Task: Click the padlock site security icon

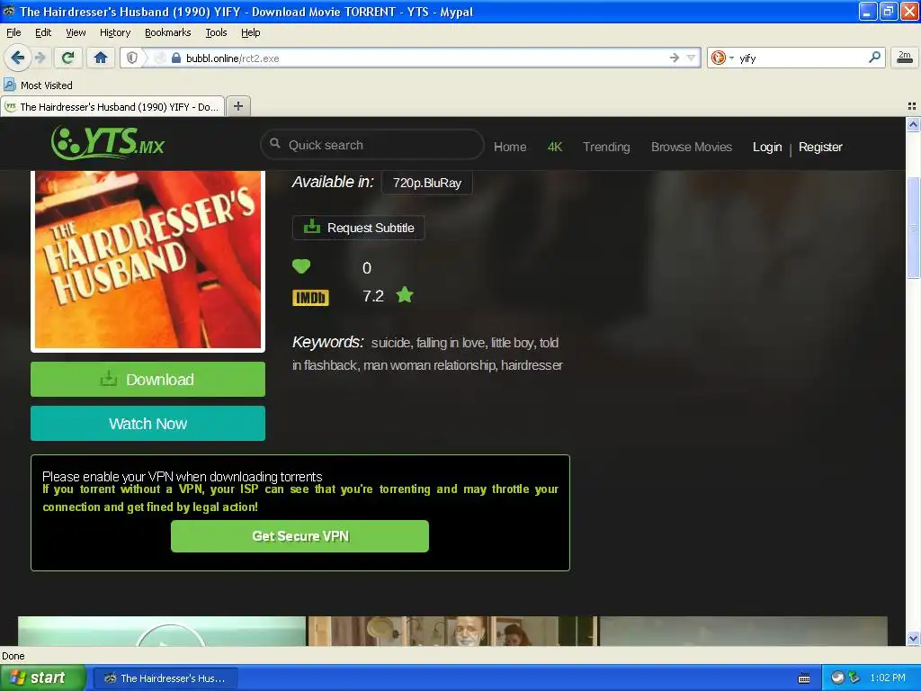Action: 175,58
